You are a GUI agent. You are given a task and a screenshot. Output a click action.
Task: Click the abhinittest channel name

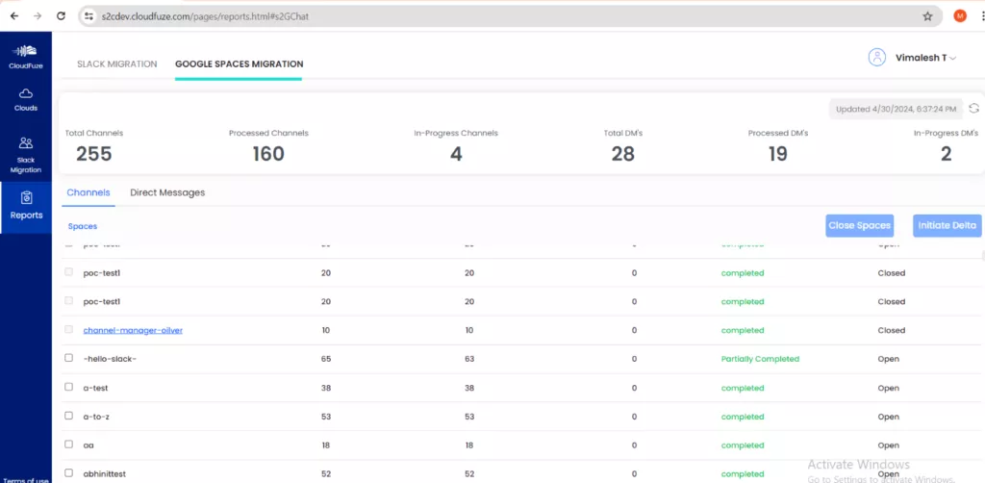click(x=104, y=474)
